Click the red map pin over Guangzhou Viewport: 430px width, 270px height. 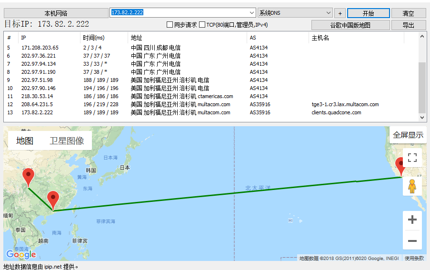click(53, 200)
